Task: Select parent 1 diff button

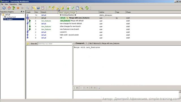Action: click(74, 88)
